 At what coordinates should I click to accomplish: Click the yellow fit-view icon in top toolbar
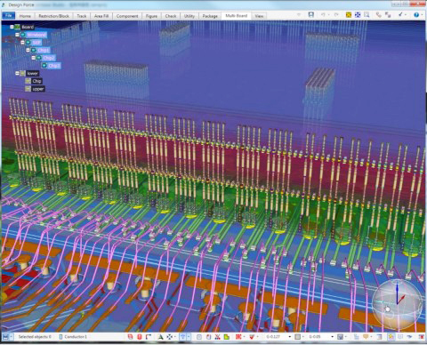349,15
